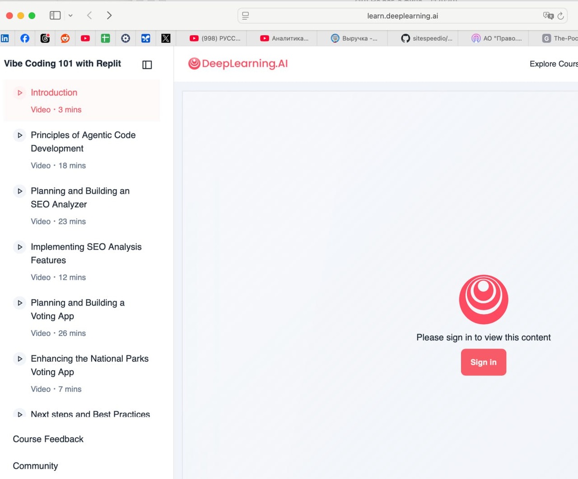Open the Threads pinned tab

tap(45, 39)
